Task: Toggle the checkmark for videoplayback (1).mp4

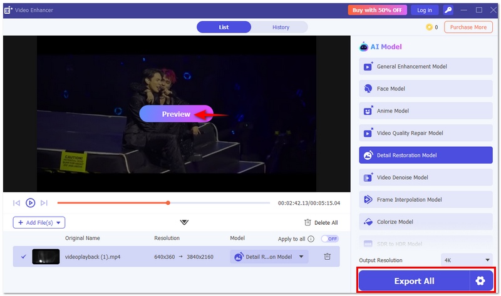Action: [x=24, y=257]
